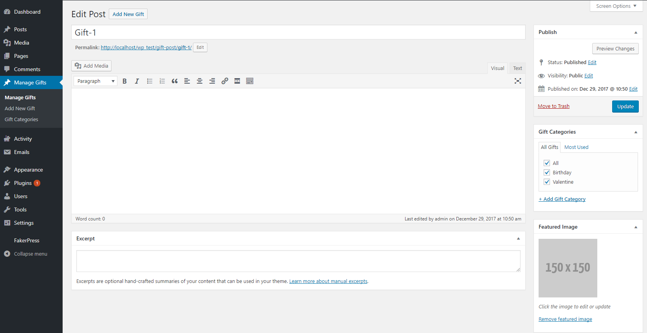The image size is (647, 333).
Task: Toggle the editor toolbar (kitchen sink)
Action: tap(250, 81)
